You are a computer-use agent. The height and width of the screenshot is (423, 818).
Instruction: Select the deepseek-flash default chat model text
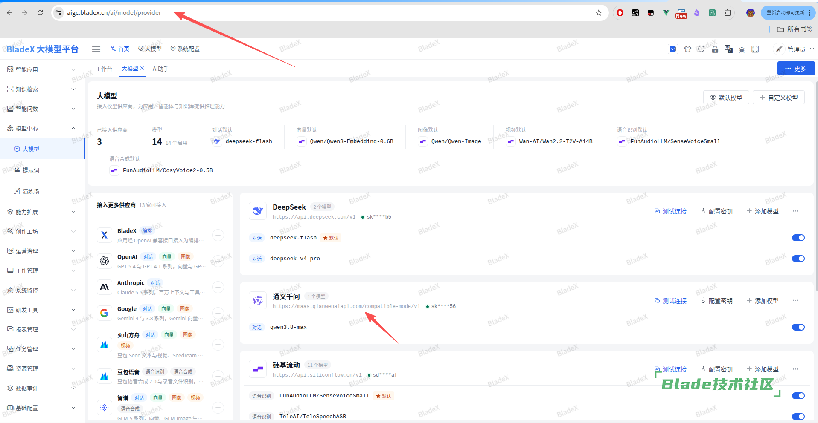coord(249,141)
